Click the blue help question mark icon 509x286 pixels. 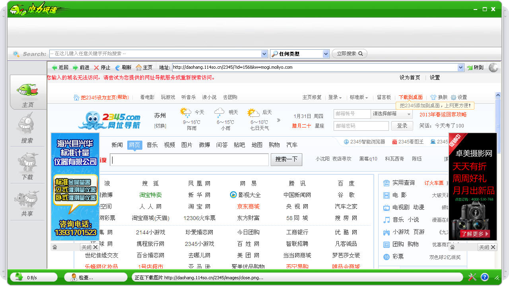484,277
